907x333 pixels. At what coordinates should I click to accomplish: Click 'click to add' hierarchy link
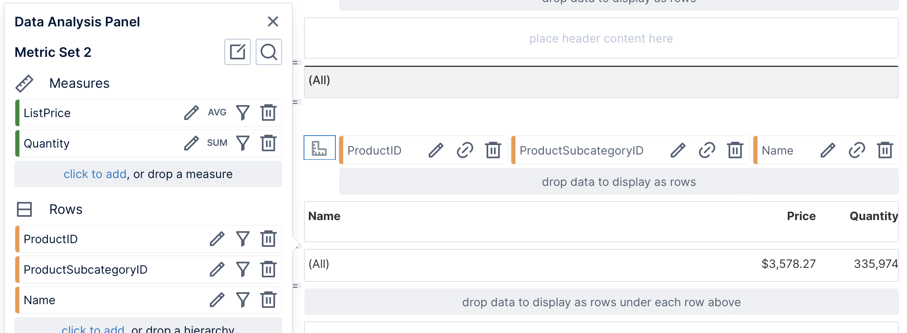click(93, 329)
